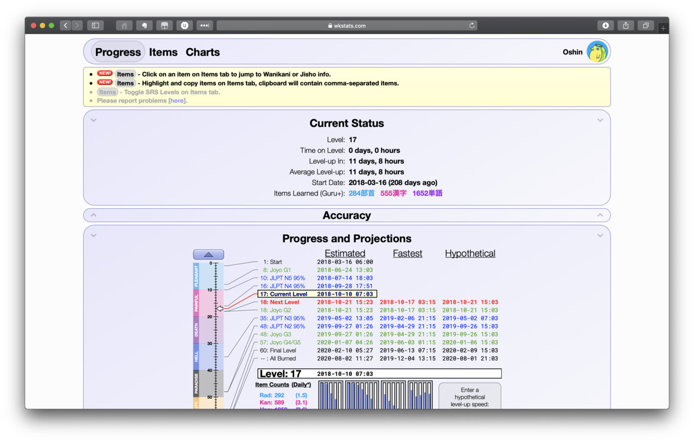694x442 pixels.
Task: Click the 10: JLPT N5 95% milestone
Action: [x=283, y=278]
